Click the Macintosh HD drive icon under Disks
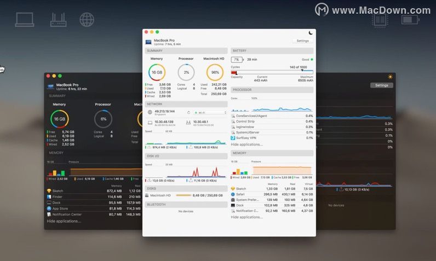This screenshot has height=261, width=436. (x=147, y=195)
